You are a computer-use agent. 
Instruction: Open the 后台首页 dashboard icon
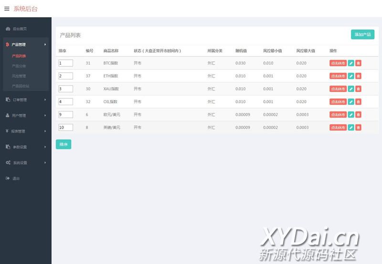[x=8, y=29]
